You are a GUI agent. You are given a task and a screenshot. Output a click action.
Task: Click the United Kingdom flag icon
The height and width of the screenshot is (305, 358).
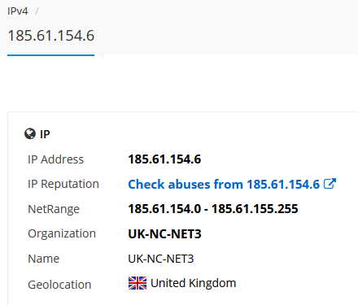pos(138,283)
